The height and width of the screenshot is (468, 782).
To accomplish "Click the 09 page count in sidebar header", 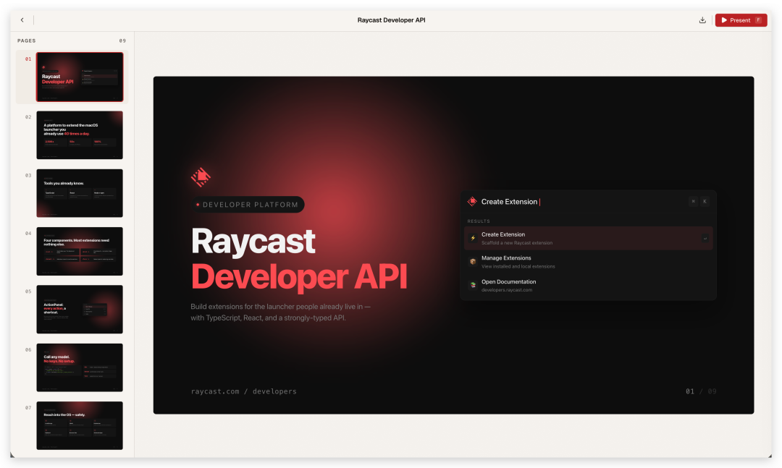I will point(122,41).
